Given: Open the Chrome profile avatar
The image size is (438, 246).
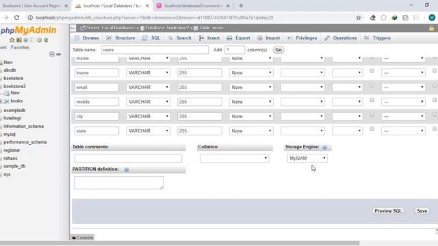Looking at the screenshot, I should tap(432, 18).
